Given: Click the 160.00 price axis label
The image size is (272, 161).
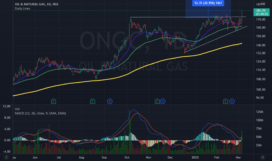Looking at the screenshot, I should pyautogui.click(x=261, y=28).
